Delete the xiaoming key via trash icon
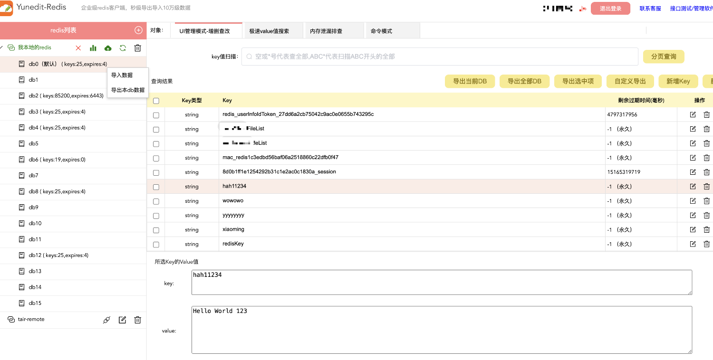 pyautogui.click(x=706, y=230)
